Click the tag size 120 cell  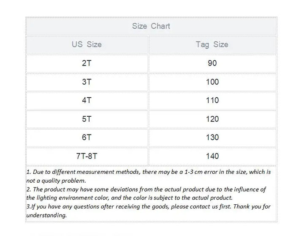(212, 119)
